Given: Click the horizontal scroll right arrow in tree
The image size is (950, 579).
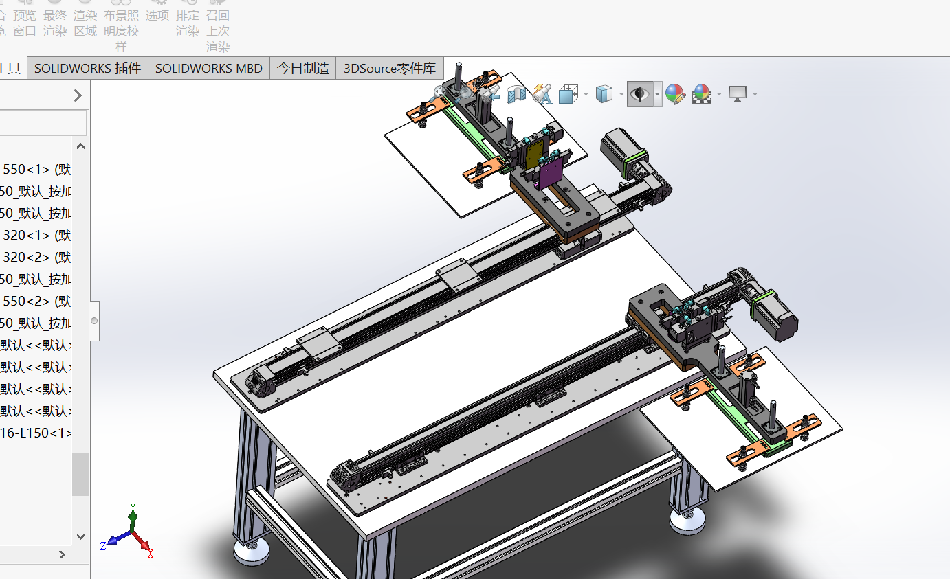Looking at the screenshot, I should coord(63,554).
